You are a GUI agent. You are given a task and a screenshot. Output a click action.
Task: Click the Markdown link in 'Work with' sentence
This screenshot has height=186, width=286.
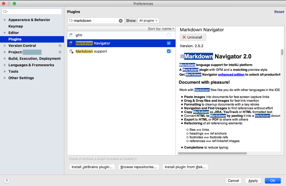coord(202,90)
